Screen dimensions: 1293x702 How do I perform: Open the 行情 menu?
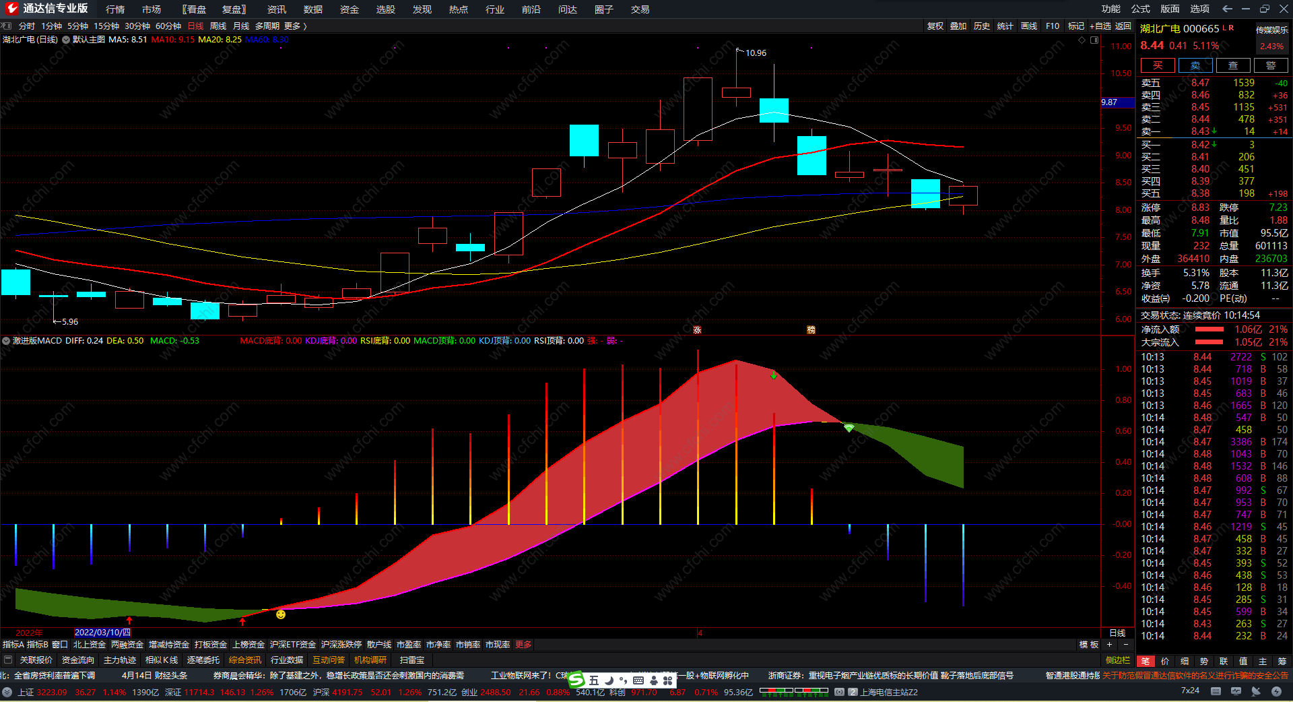point(115,9)
